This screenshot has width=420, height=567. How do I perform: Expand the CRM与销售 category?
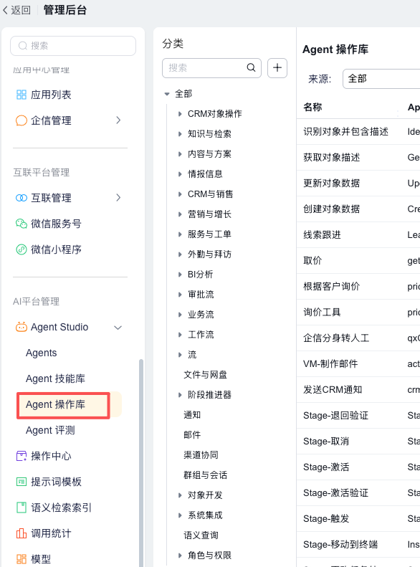pyautogui.click(x=180, y=194)
